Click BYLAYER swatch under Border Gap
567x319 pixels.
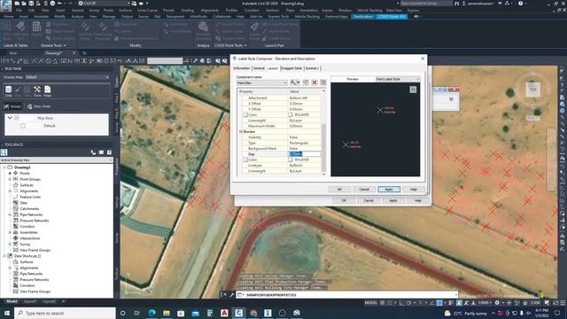[291, 159]
